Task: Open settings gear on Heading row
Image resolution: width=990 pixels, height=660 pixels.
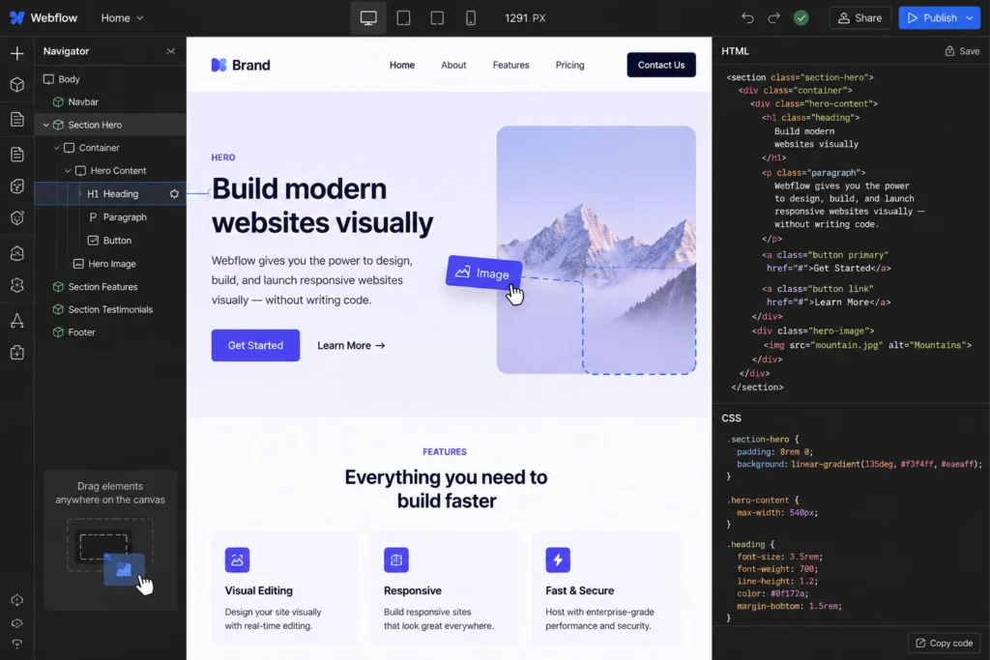Action: pos(174,193)
